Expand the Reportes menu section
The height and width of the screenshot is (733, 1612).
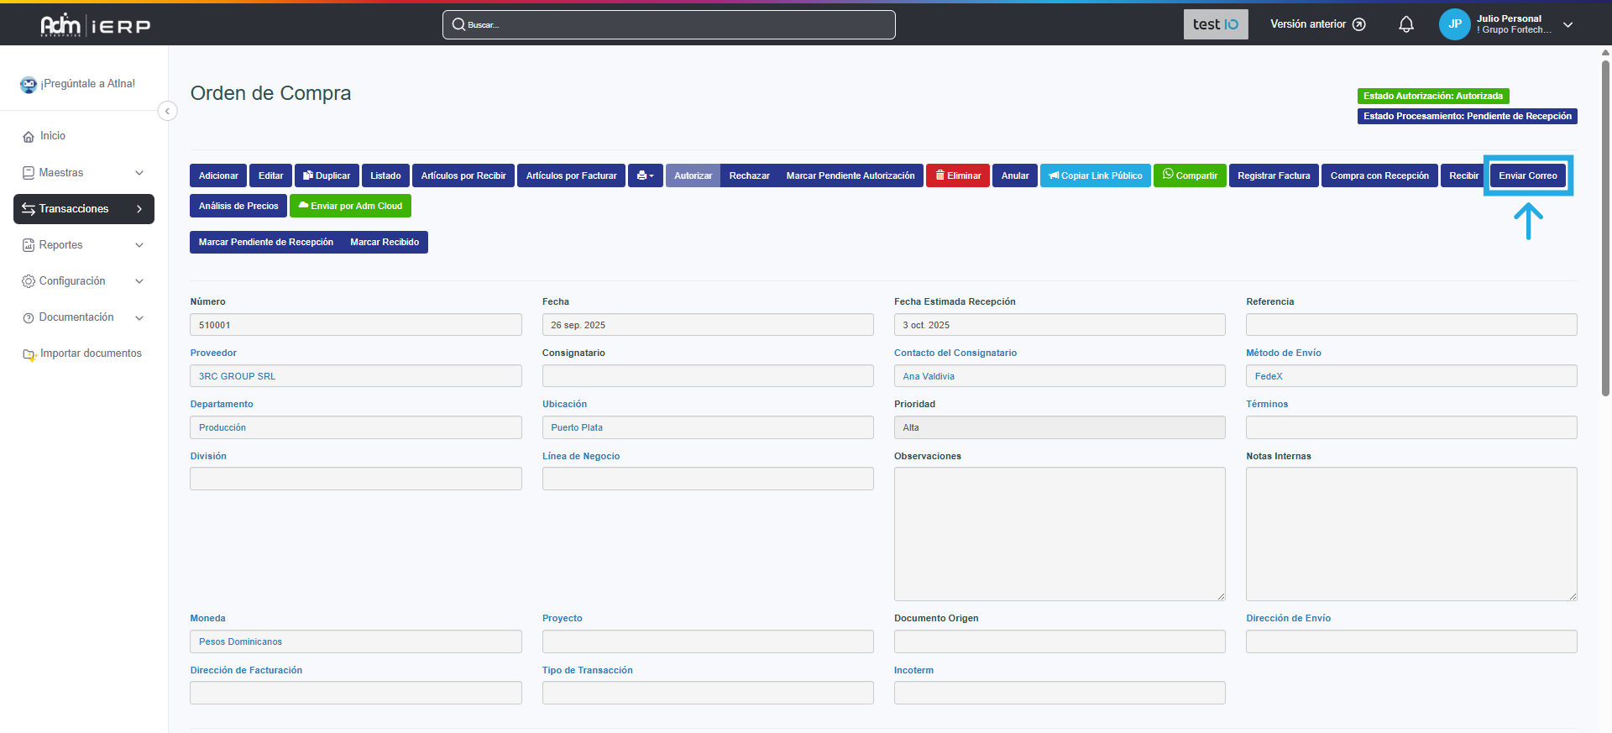click(x=83, y=245)
